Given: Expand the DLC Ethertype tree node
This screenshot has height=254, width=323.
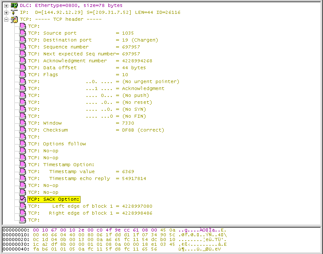Looking at the screenshot, I should 6,6.
